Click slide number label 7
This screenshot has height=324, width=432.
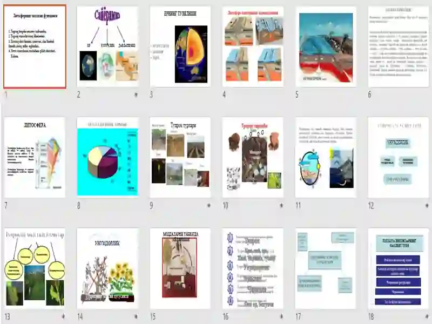click(6, 206)
